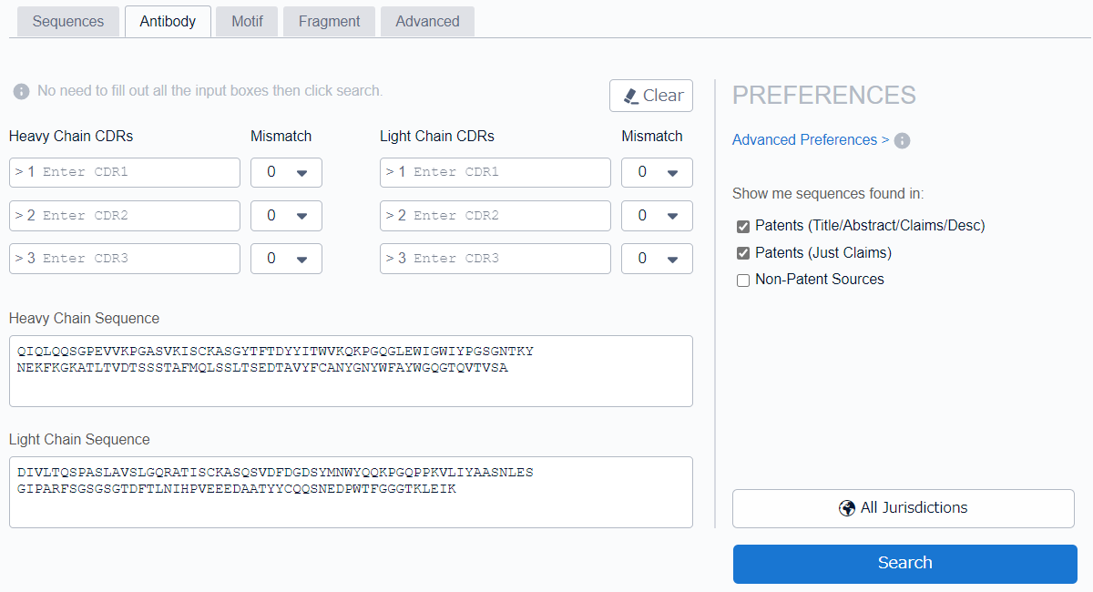Open Heavy Chain CDR1 mismatch dropdown
Screen dimensions: 1093x592
[286, 172]
